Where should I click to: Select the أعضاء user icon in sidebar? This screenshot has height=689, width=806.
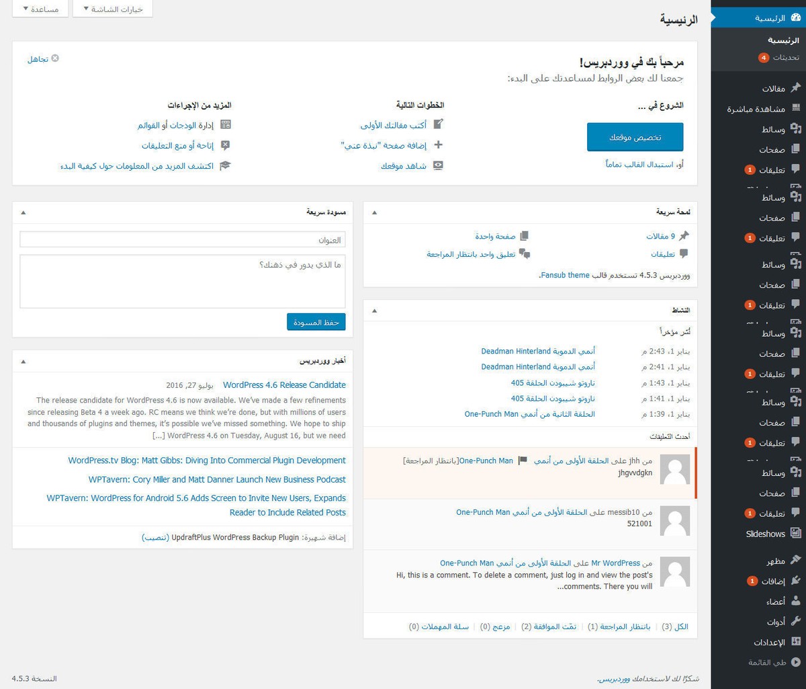796,601
